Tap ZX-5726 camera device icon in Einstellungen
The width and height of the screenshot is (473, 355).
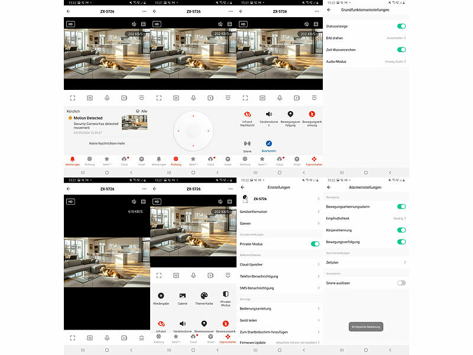pos(245,199)
